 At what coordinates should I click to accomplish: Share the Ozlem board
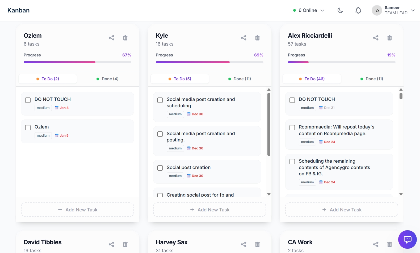pos(111,38)
